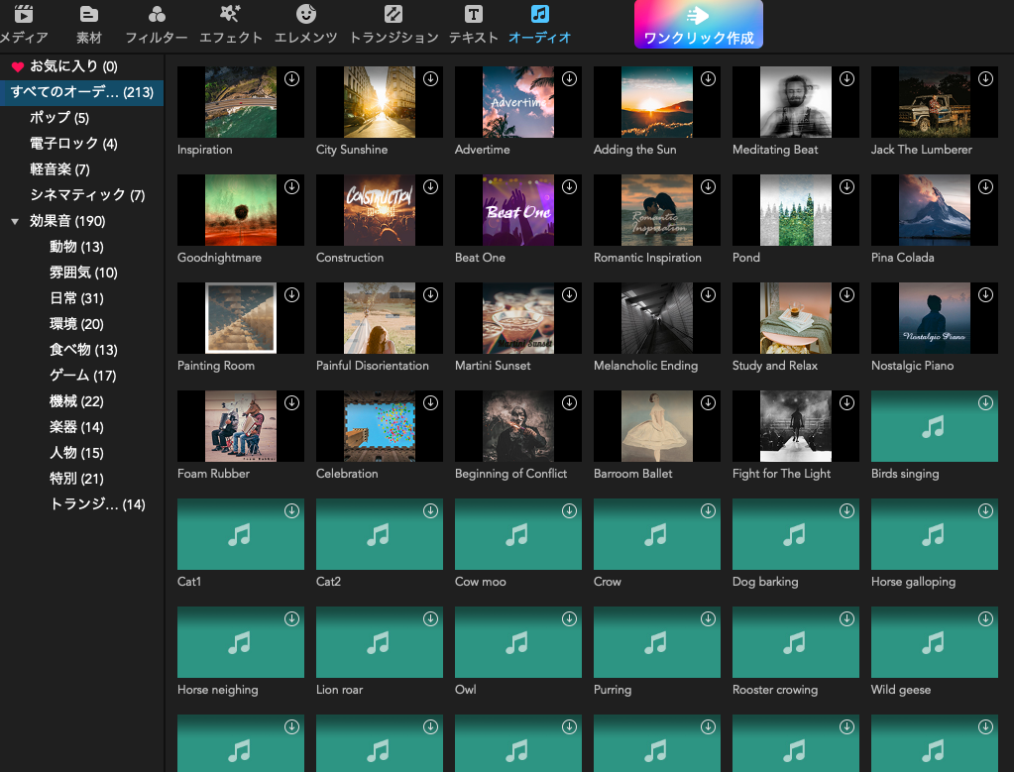Click the download icon on Inspiration

pyautogui.click(x=291, y=79)
